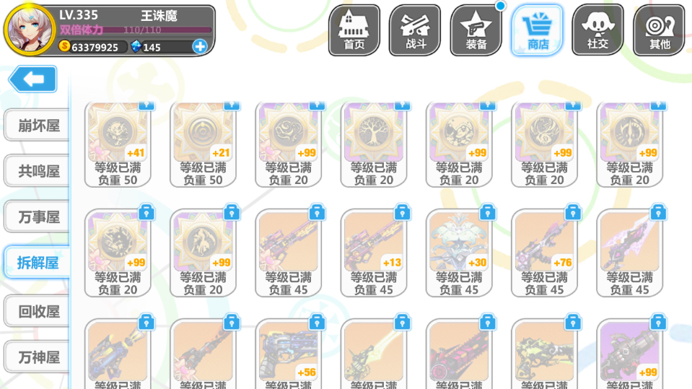Open the 万事屋 tab
This screenshot has width=692, height=389.
click(x=38, y=217)
